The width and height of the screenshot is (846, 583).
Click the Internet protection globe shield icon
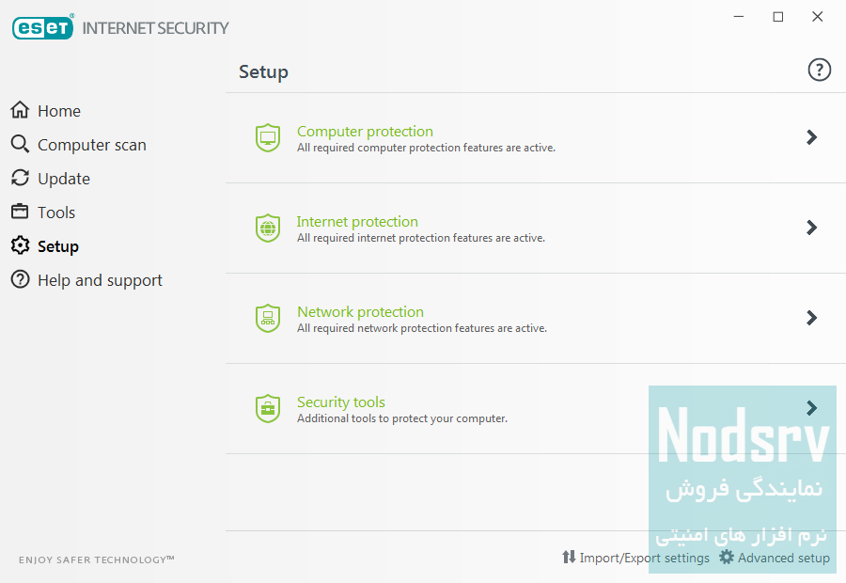point(268,228)
